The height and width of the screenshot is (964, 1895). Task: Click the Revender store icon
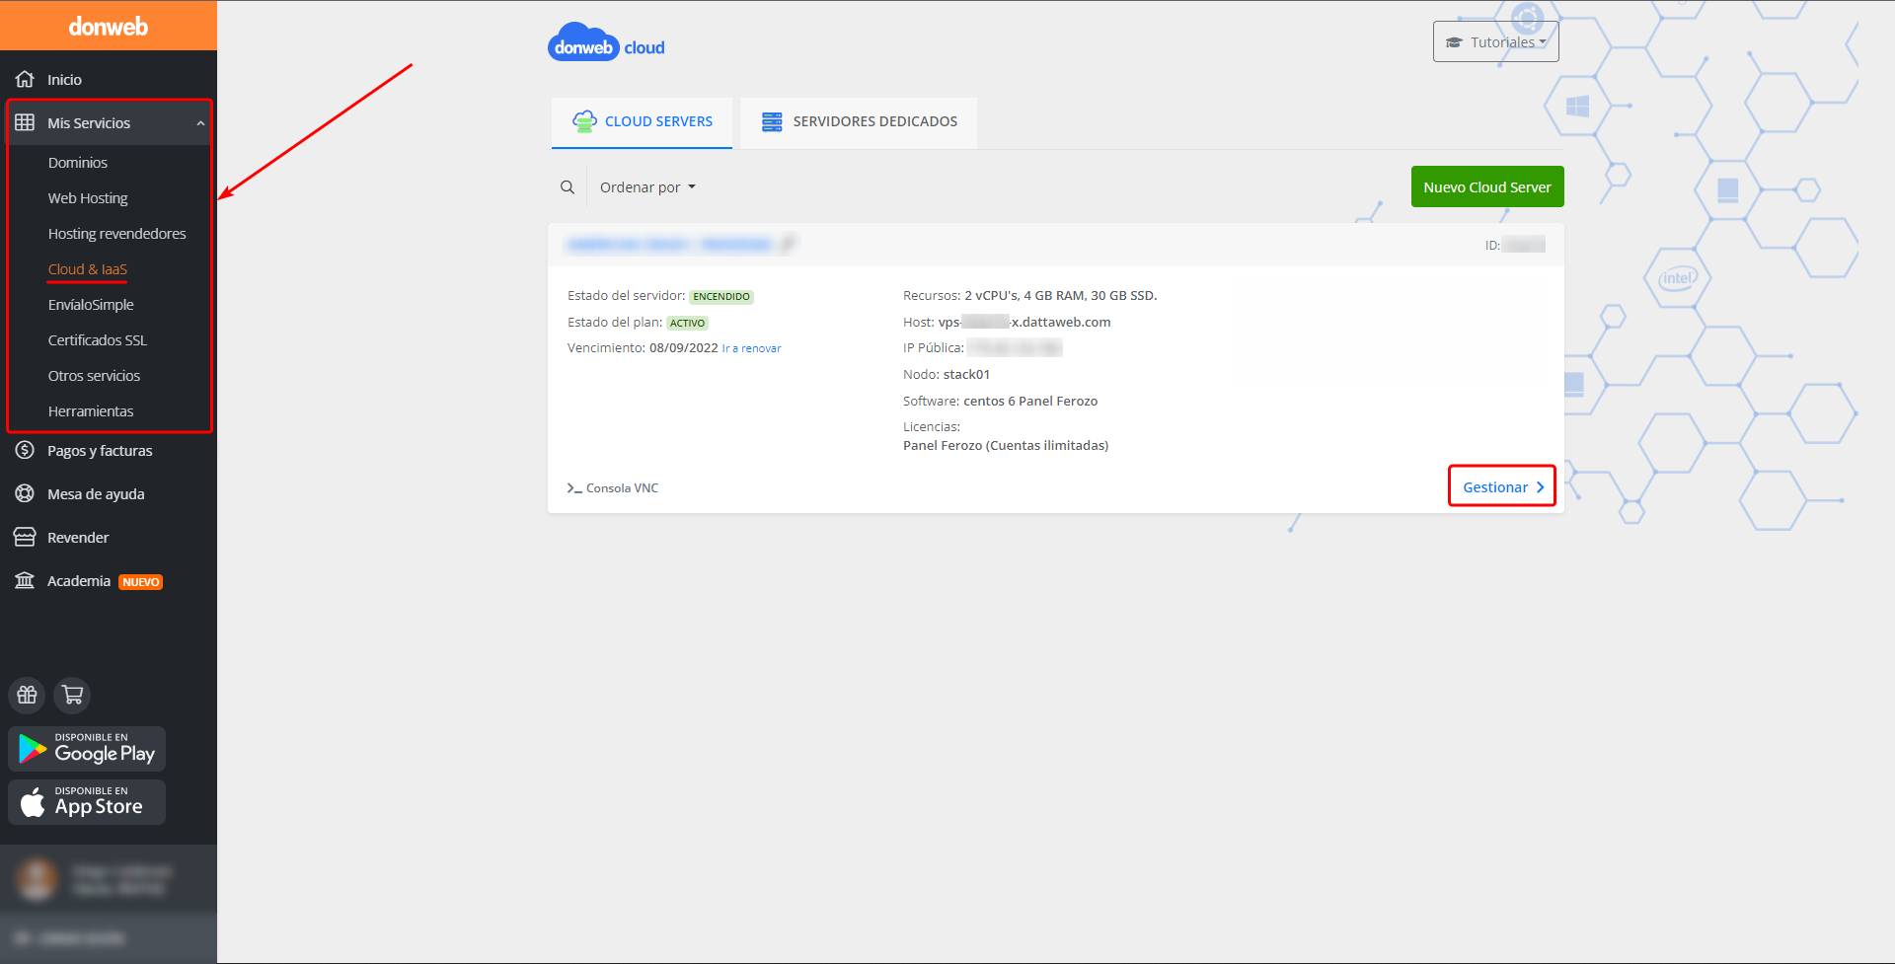coord(25,537)
